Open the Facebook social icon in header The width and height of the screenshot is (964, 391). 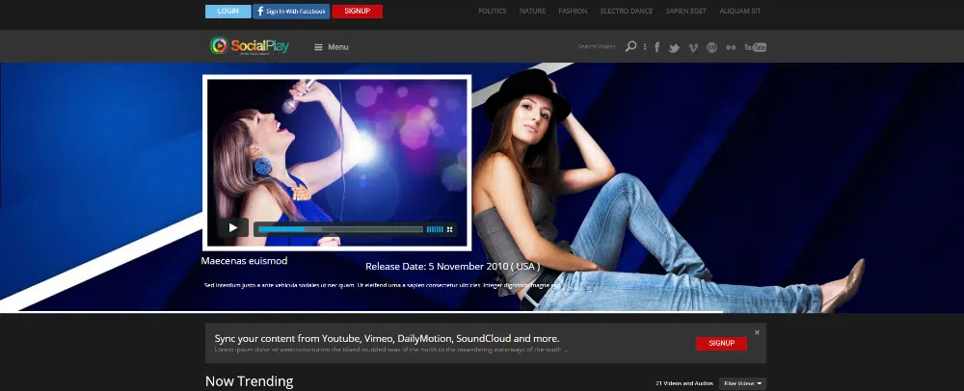(656, 47)
